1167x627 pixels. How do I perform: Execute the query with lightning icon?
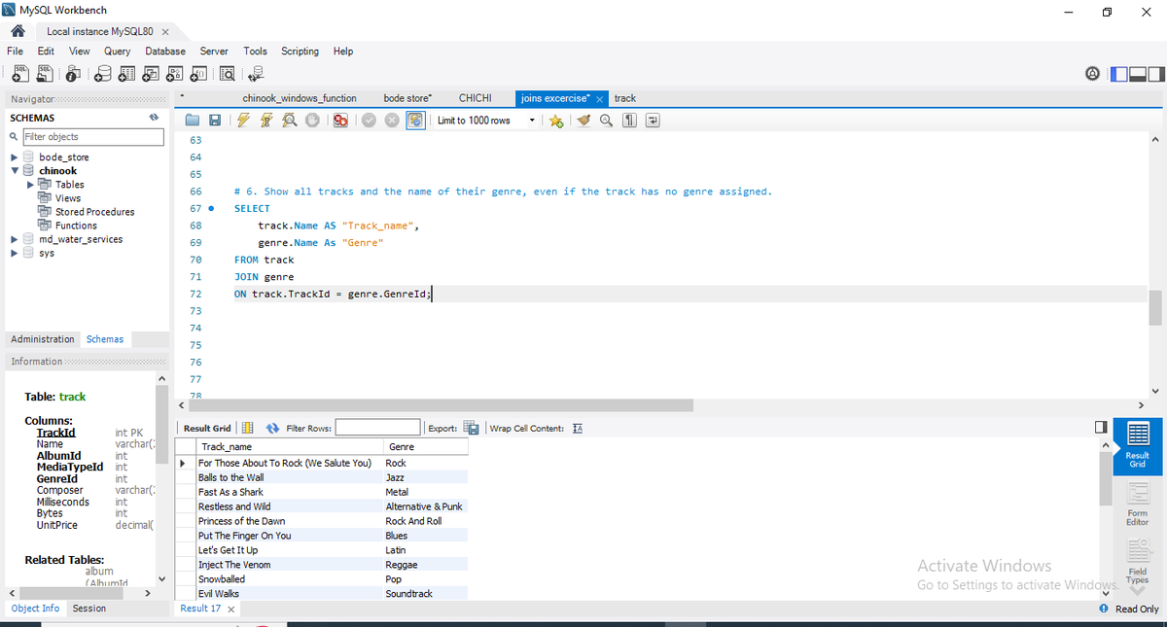point(242,121)
